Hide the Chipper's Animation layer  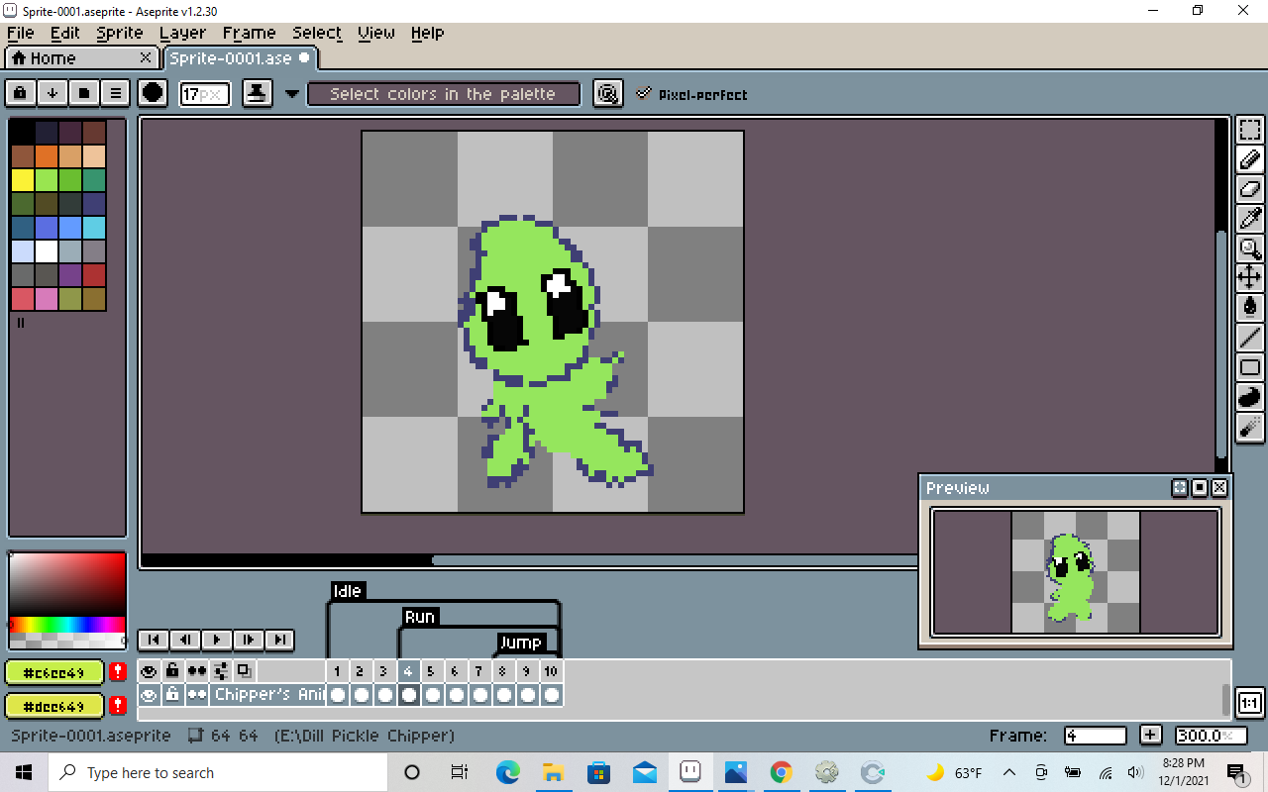point(149,694)
